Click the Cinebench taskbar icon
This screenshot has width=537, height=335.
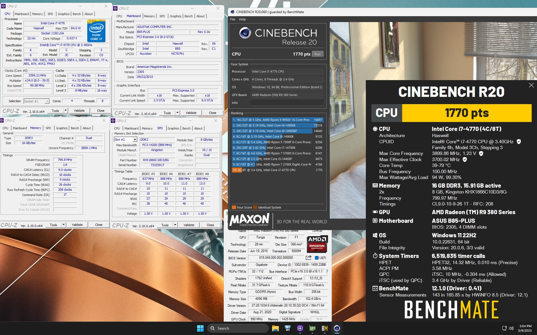(x=337, y=328)
